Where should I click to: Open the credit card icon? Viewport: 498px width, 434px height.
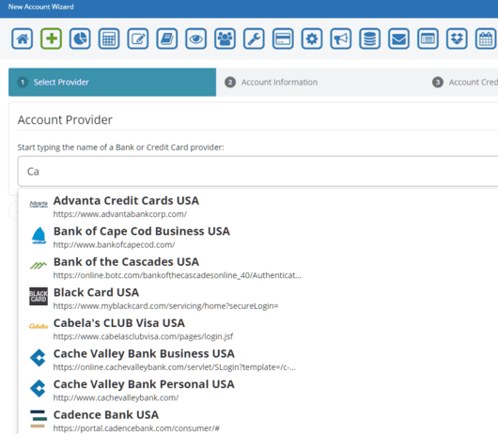tap(283, 39)
